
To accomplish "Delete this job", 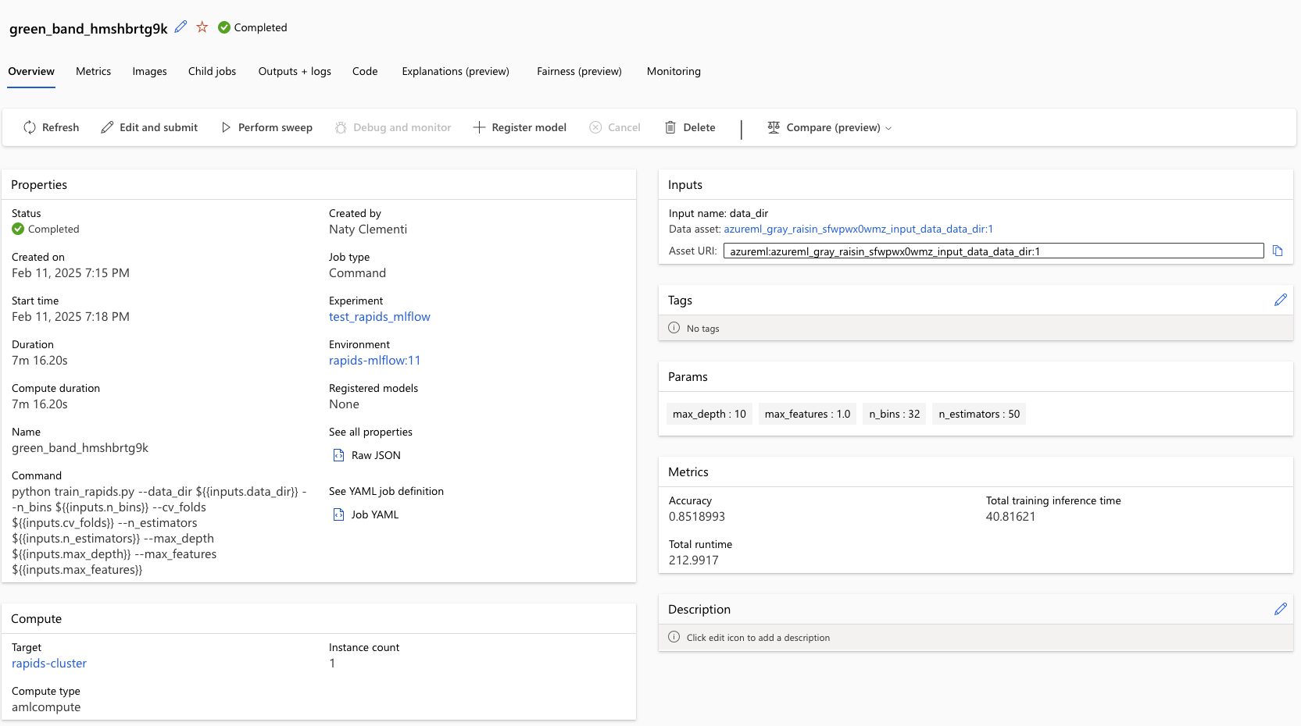I will click(x=690, y=127).
